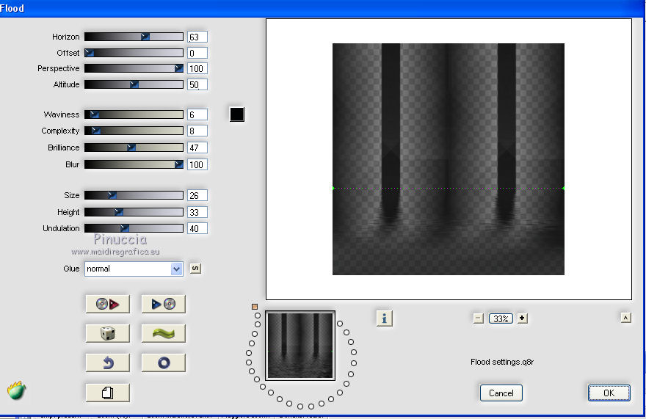
Task: Click the Cancel button
Action: (501, 393)
